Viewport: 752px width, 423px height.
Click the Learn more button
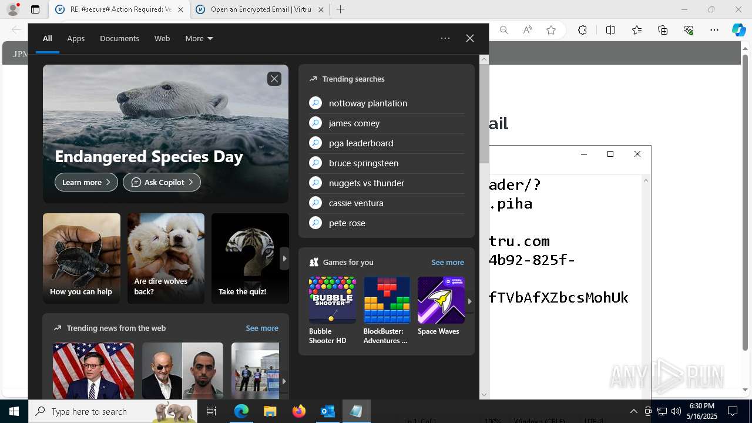click(x=86, y=182)
